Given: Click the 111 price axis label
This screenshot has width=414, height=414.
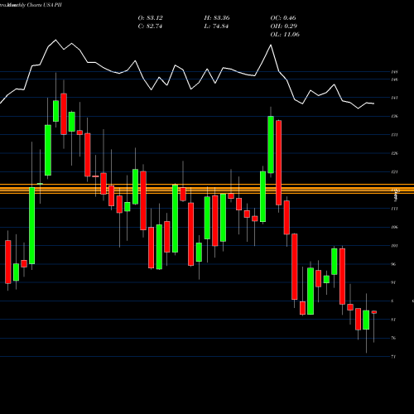Looking at the screenshot, I should [394, 209].
